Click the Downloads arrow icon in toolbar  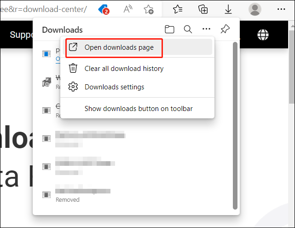[228, 9]
